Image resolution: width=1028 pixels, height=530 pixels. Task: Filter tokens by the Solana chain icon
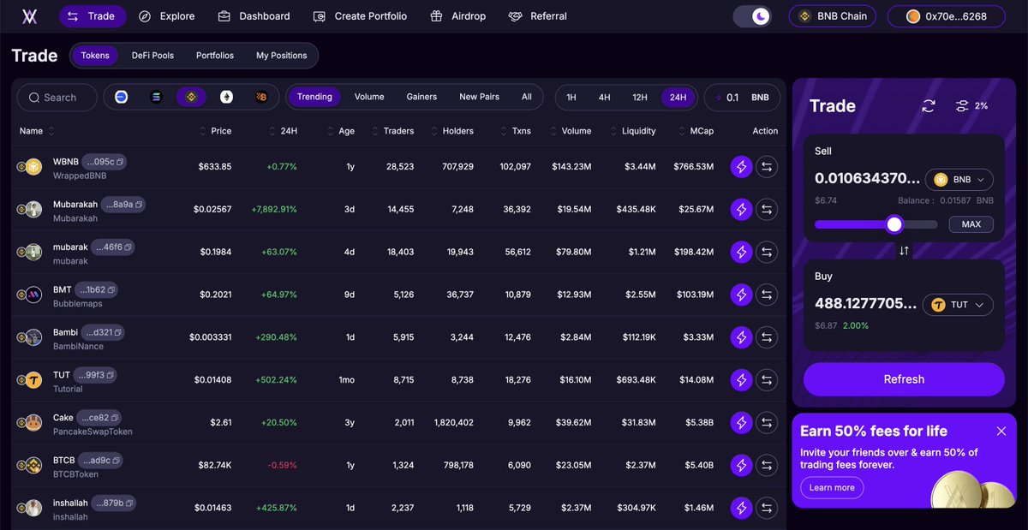click(x=156, y=98)
